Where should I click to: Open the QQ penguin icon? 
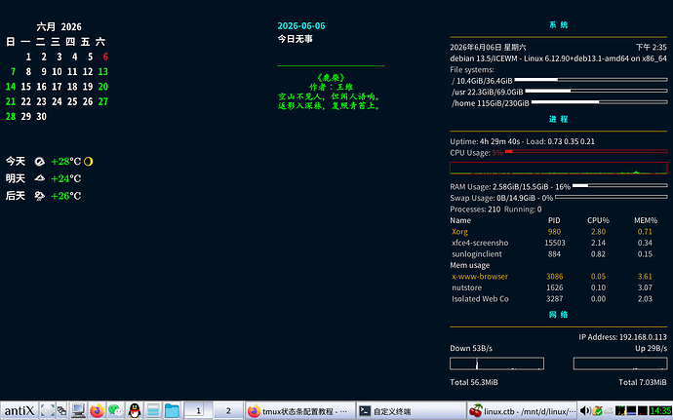pos(135,410)
